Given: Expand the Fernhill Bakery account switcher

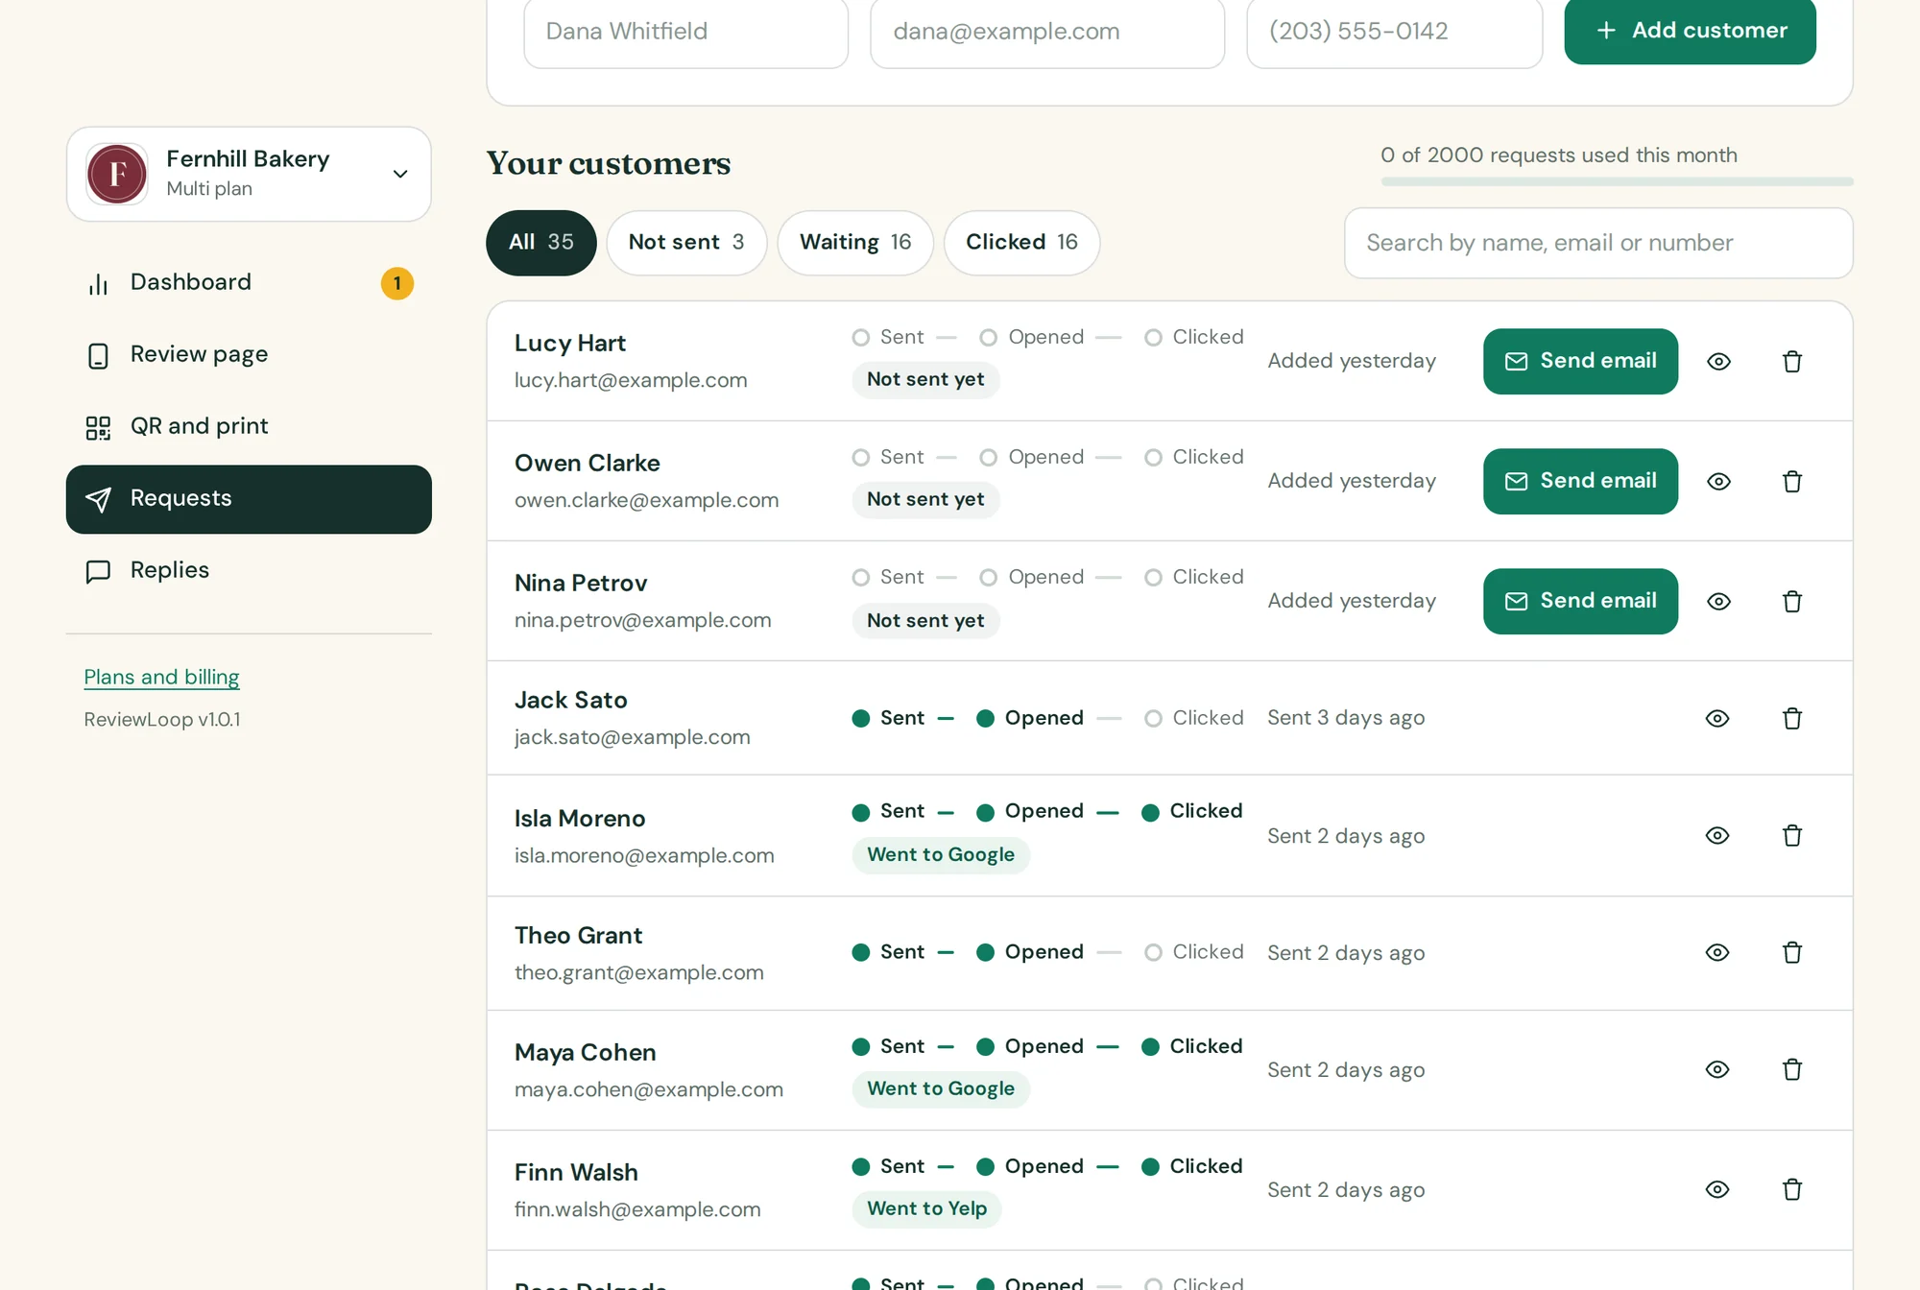Looking at the screenshot, I should (x=249, y=174).
